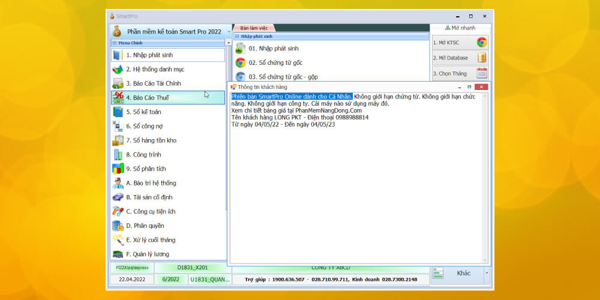The width and height of the screenshot is (600, 300).
Task: Click the Bảo trì hệ thống person icon
Action: [x=118, y=183]
